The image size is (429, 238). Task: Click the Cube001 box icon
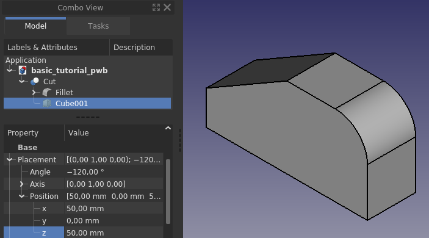(47, 103)
